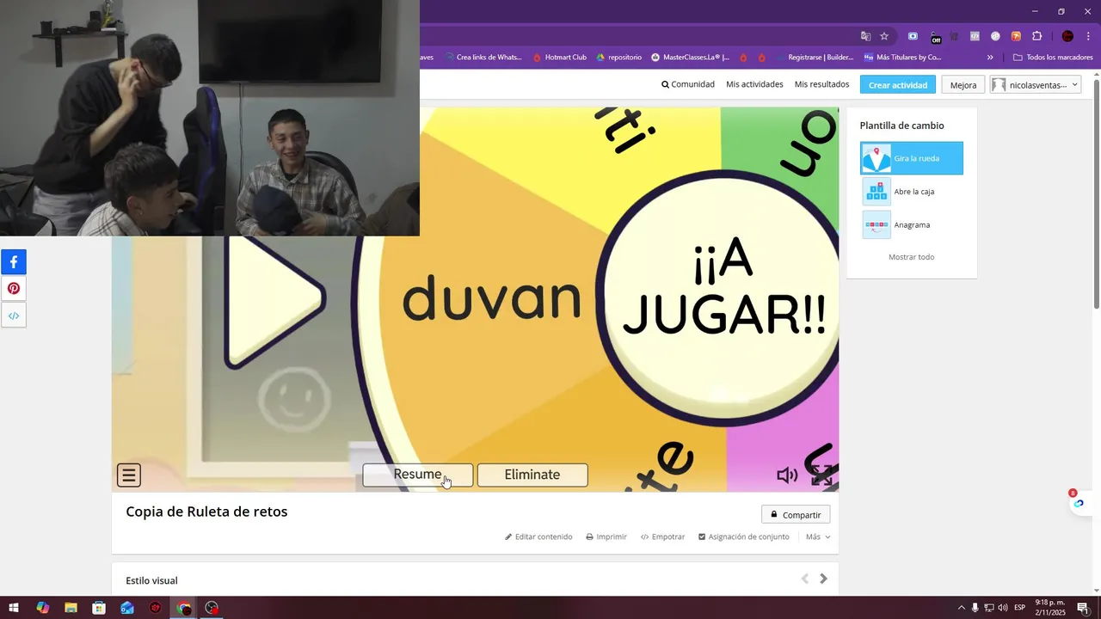
Task: Click the translate page icon in address bar
Action: (866, 36)
